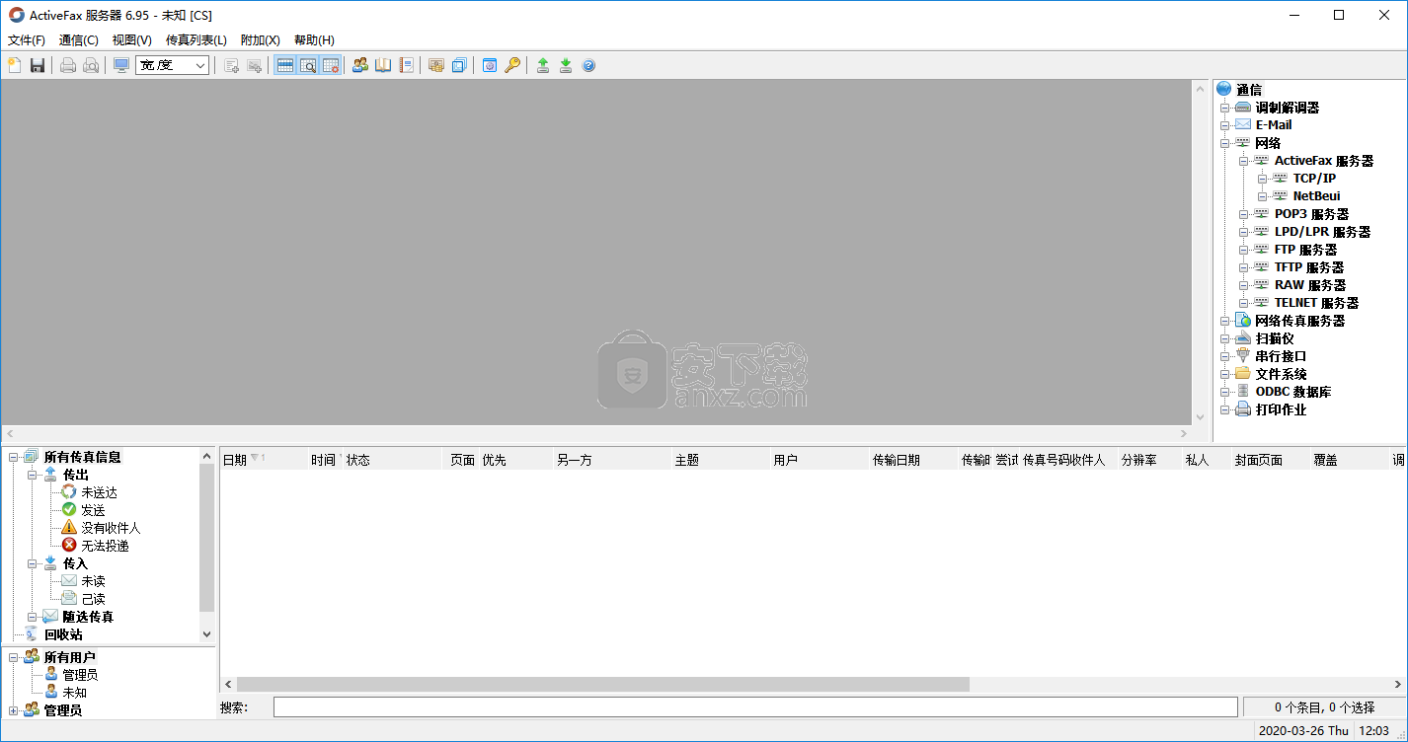Click the 搜索 search input field
The height and width of the screenshot is (742, 1408).
[x=755, y=707]
